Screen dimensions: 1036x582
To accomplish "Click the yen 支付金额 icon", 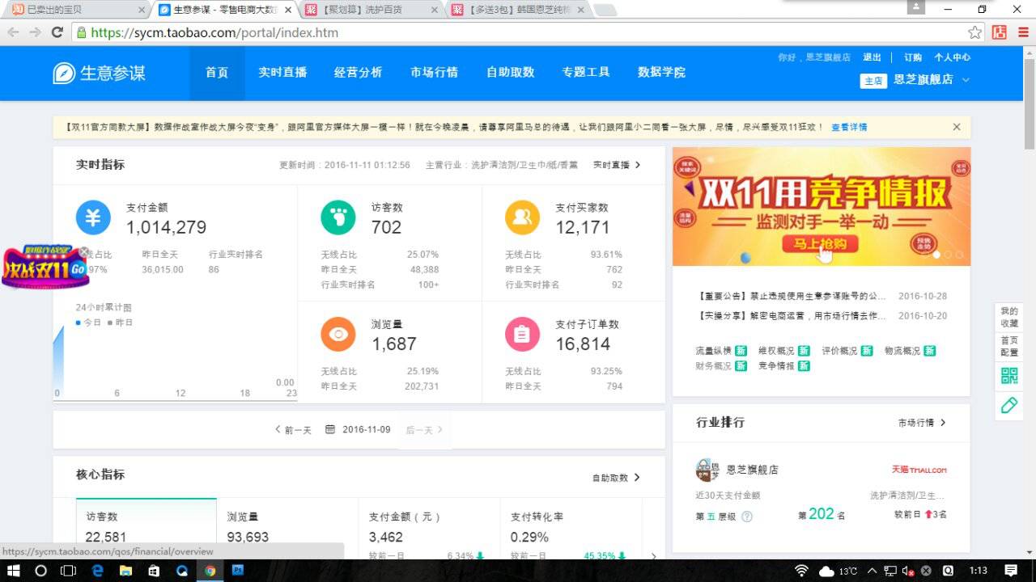I will [93, 217].
